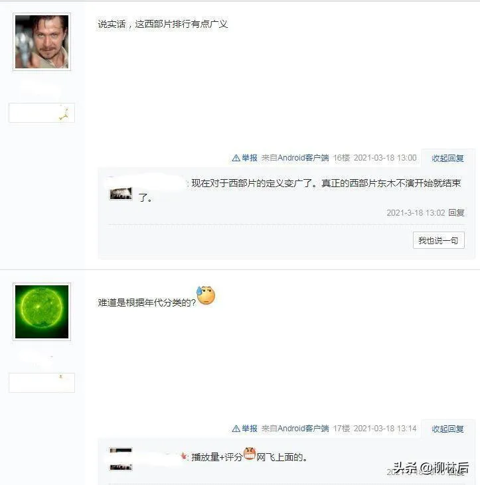Click the badge box under first avatar
Viewport: 480px width, 485px height.
[42, 113]
